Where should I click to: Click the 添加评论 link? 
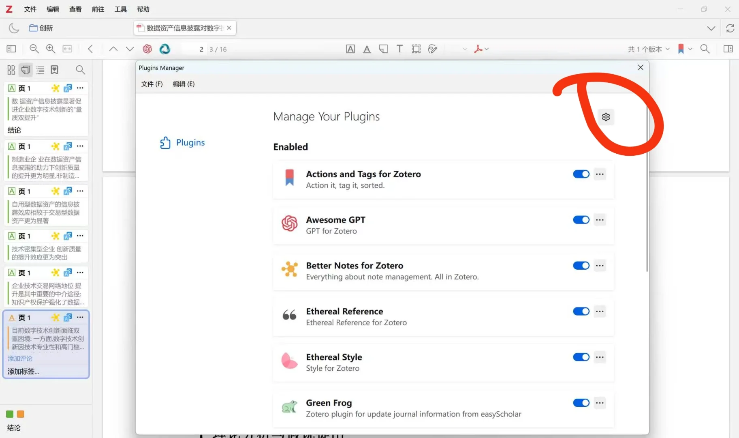(20, 359)
